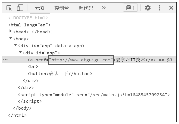Image resolution: width=179 pixels, height=124 pixels.
Task: Collapse the inner div id app node
Action: (20, 53)
